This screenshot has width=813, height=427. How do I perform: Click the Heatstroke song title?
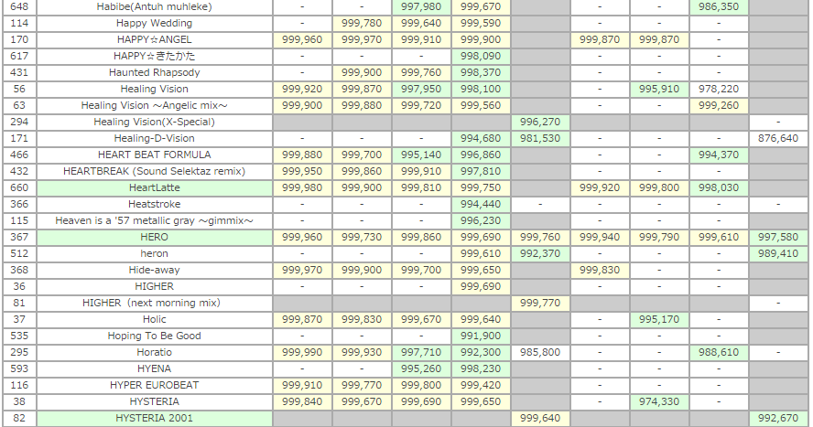point(155,205)
